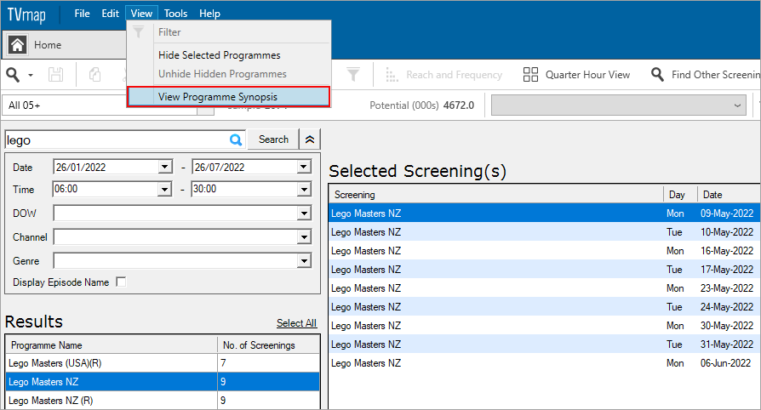
Task: Open Quarter Hour View grid icon
Action: coord(530,74)
